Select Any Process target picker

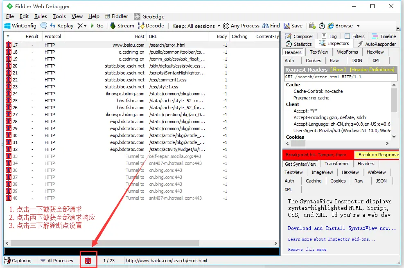[x=241, y=26]
